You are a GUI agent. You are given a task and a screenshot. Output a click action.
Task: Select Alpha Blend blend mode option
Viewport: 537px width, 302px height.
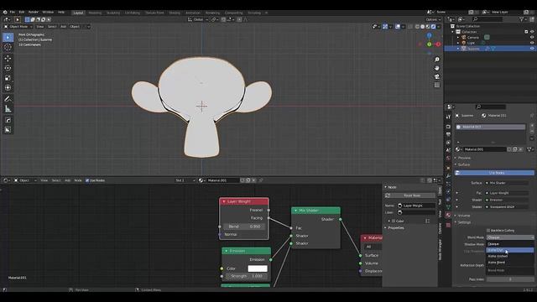(x=510, y=263)
